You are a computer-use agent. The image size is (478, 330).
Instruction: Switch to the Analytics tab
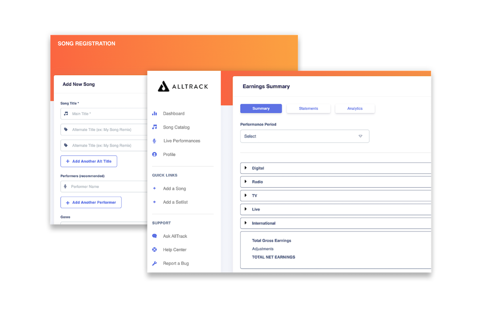[355, 108]
